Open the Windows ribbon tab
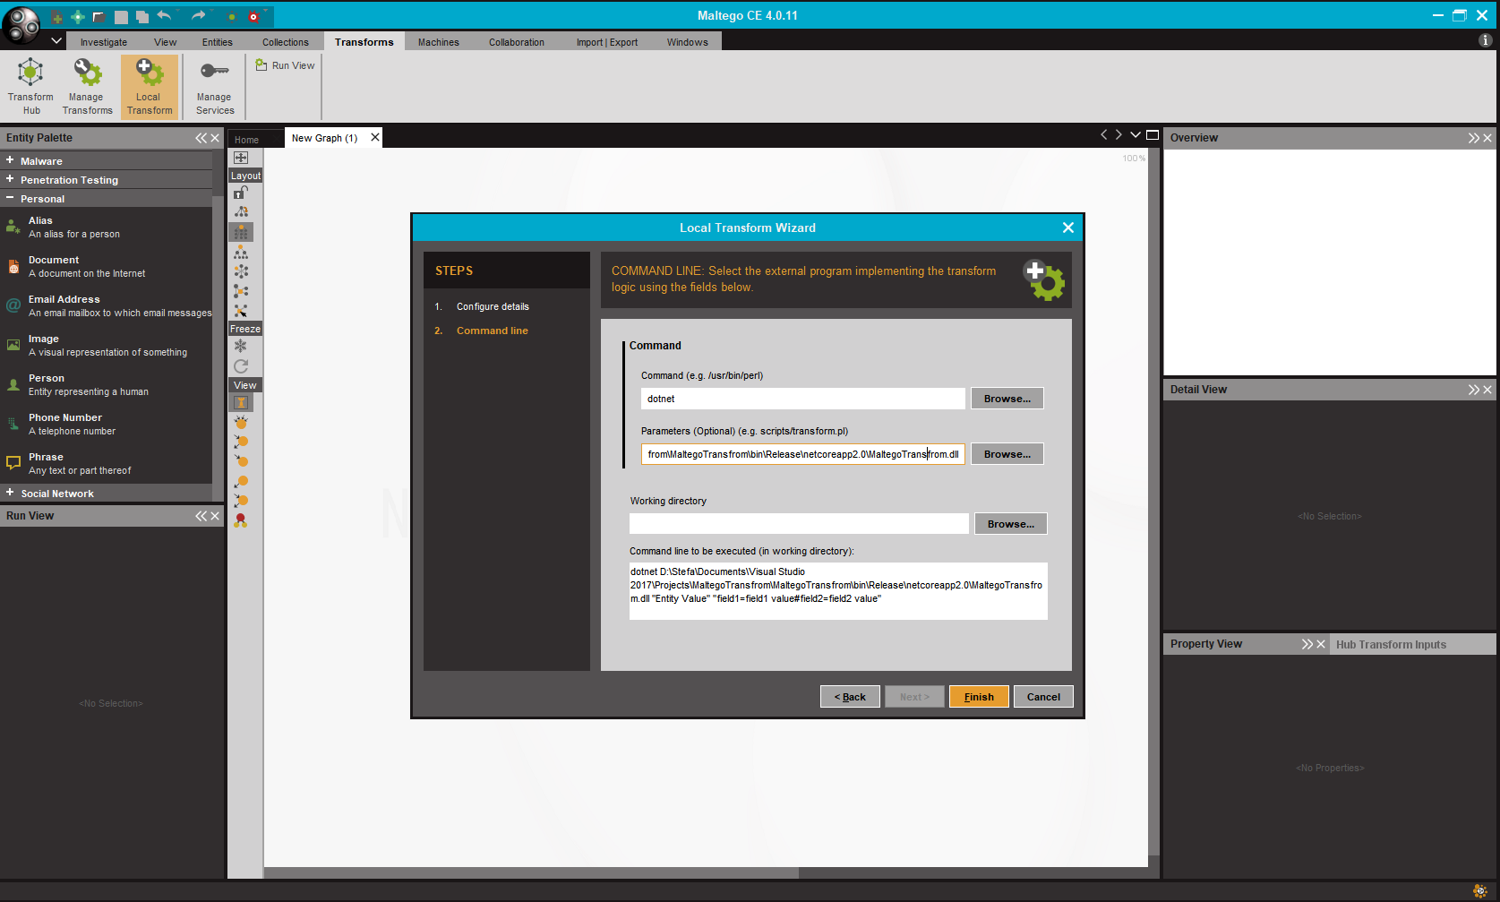Viewport: 1500px width, 902px height. click(x=688, y=42)
